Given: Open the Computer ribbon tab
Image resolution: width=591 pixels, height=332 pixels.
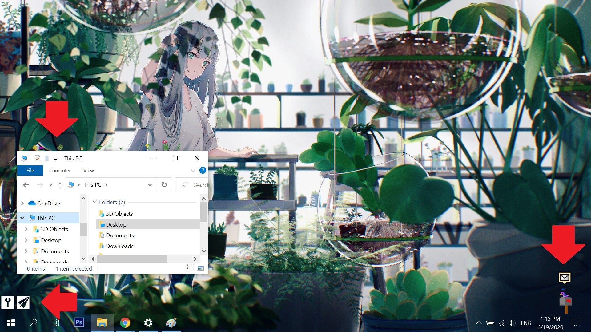Looking at the screenshot, I should [x=60, y=170].
